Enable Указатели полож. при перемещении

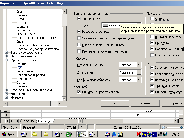click(79, 38)
